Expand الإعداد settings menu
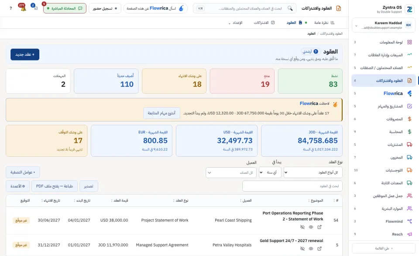Image resolution: width=419 pixels, height=256 pixels. (x=235, y=23)
